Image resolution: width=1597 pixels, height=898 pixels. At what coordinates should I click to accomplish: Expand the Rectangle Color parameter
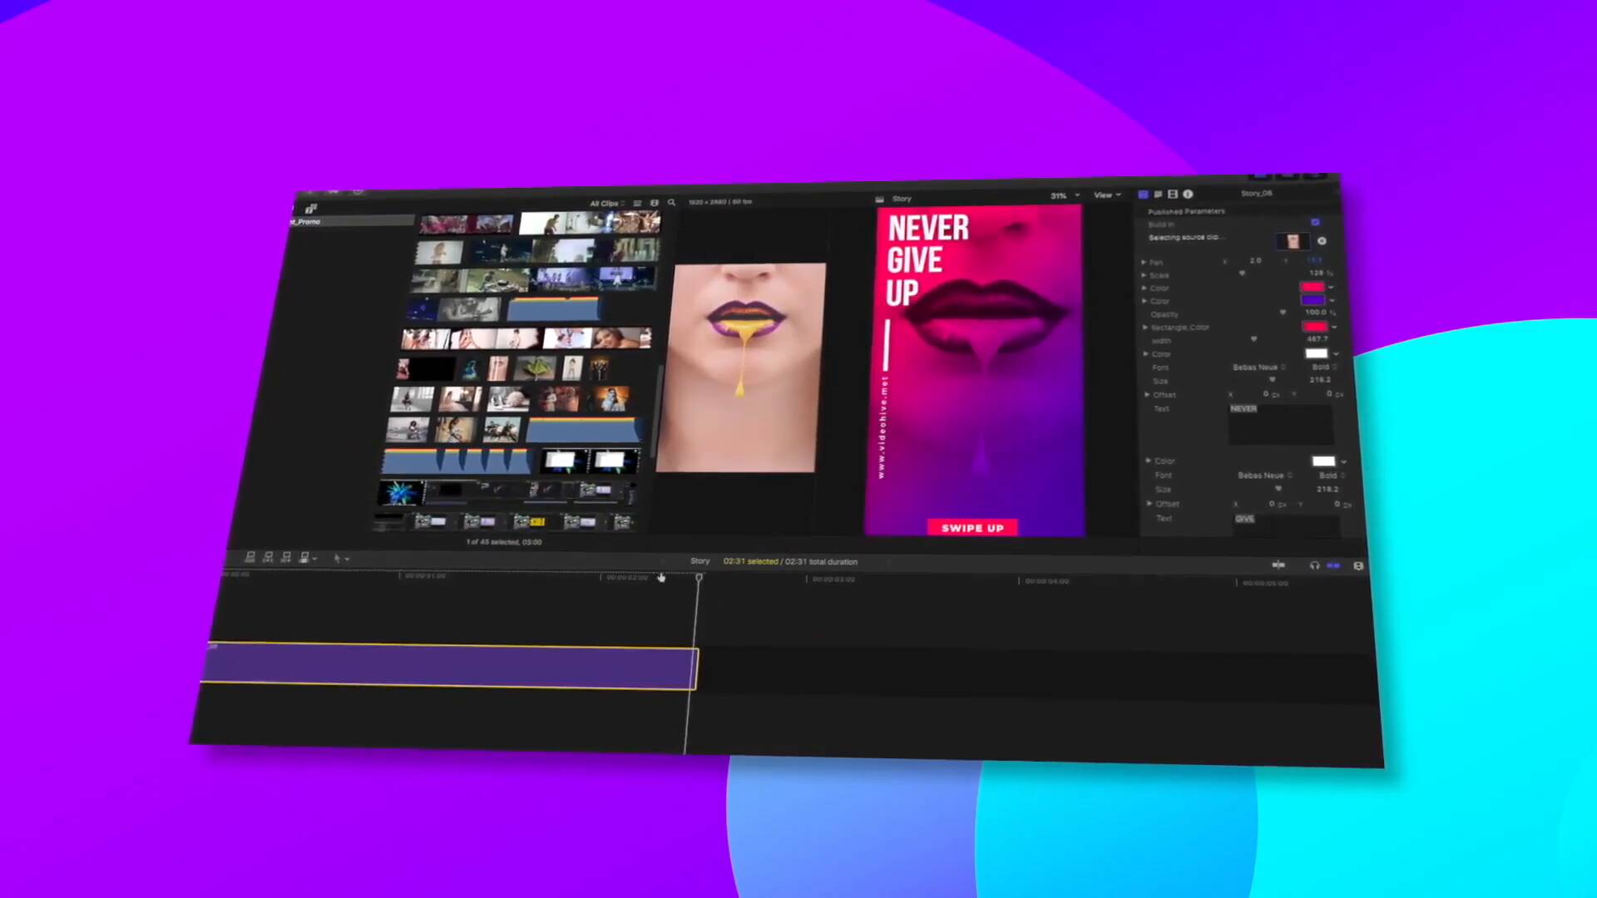coord(1145,328)
